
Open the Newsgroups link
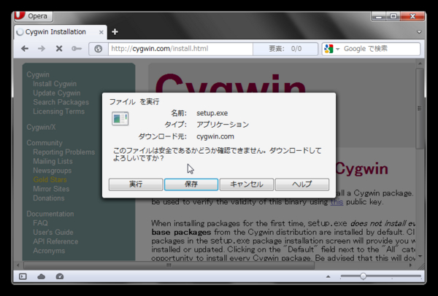coord(53,171)
